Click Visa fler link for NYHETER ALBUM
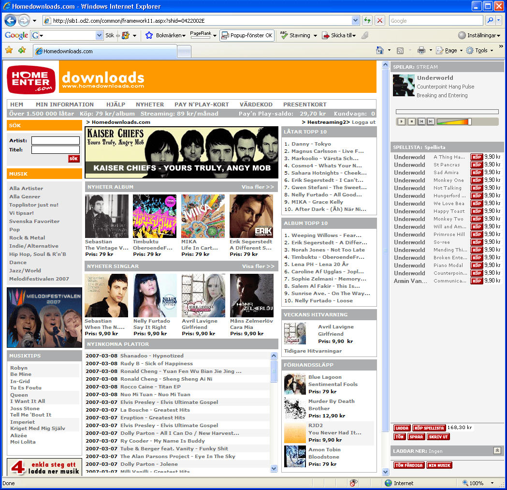The width and height of the screenshot is (507, 490). coord(258,187)
